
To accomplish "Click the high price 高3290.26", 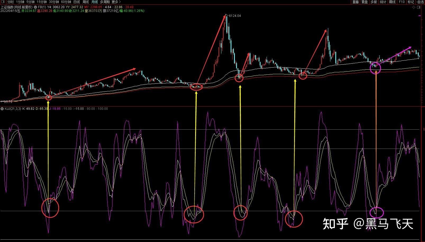I will 45,11.
